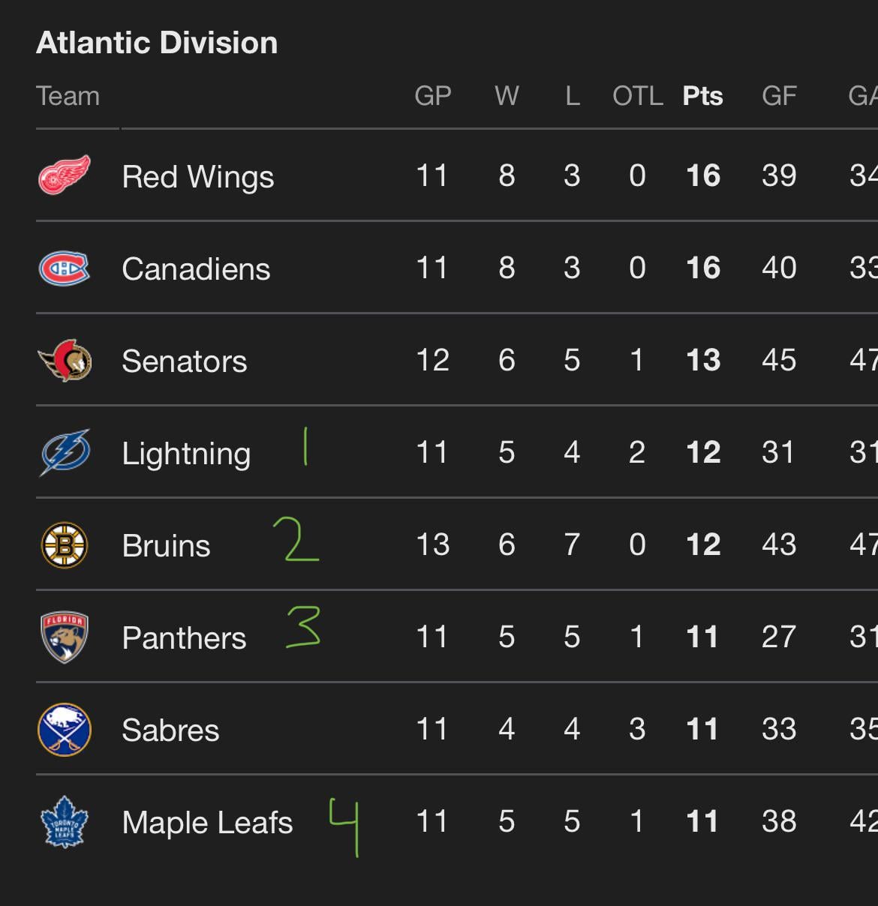This screenshot has height=906, width=878.
Task: Sort standings by Pts column header
Action: [702, 96]
